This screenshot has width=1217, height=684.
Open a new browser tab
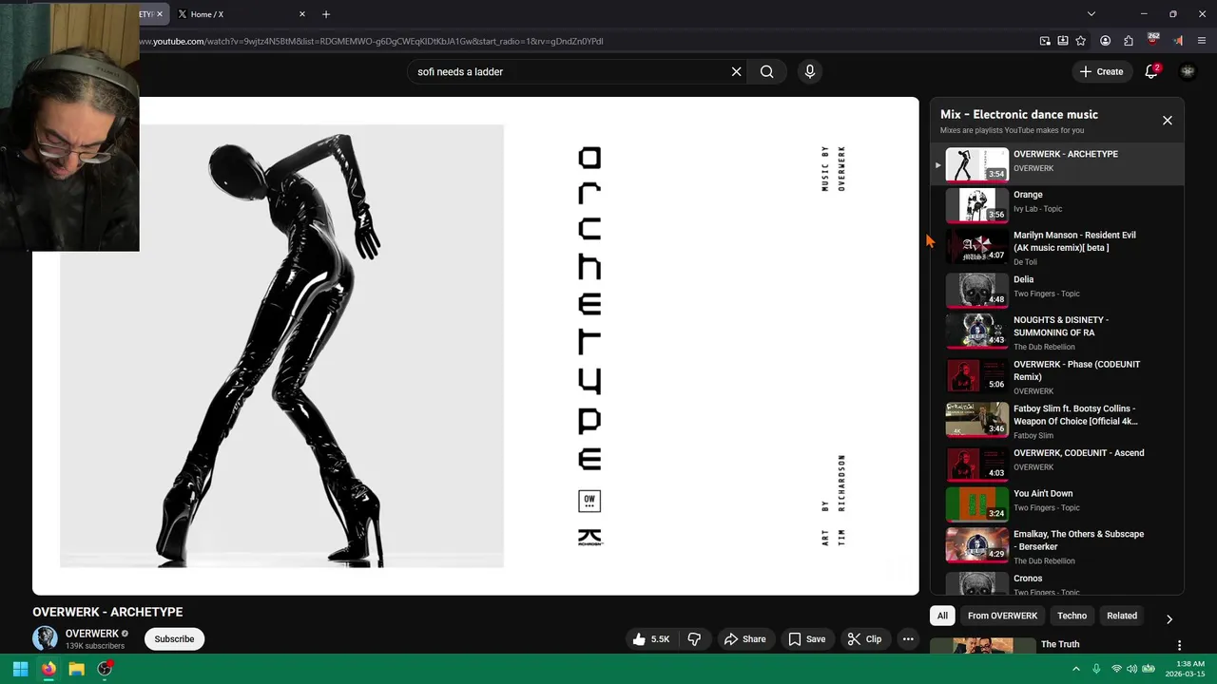click(x=326, y=14)
